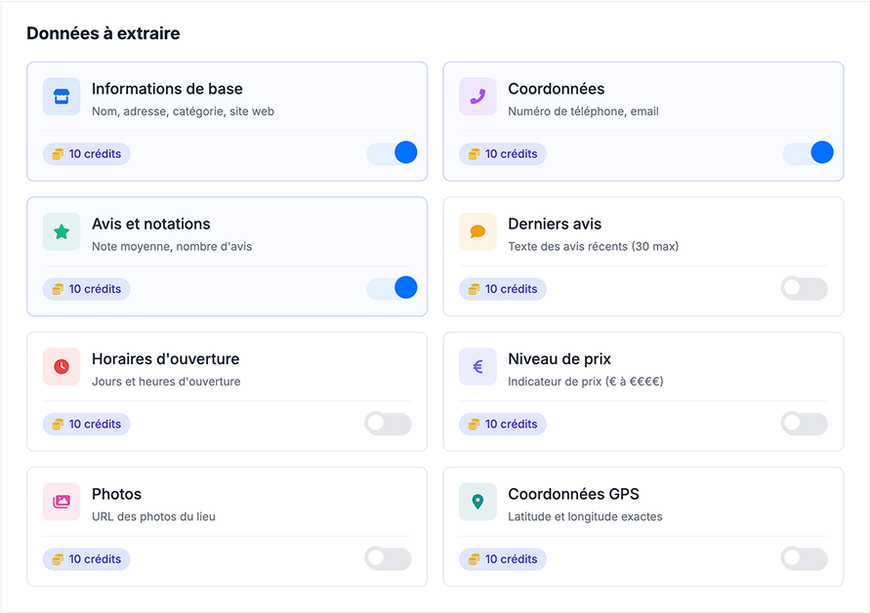Turn off the Coordonnées toggle switch

pos(808,152)
